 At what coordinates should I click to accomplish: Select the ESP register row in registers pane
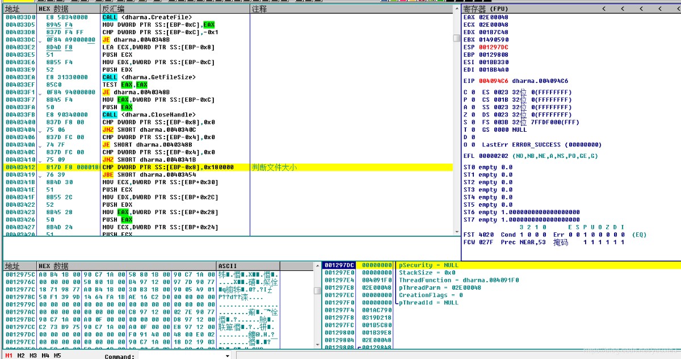click(486, 47)
